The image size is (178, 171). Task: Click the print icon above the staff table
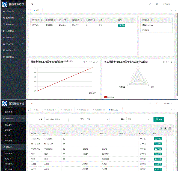(170, 128)
